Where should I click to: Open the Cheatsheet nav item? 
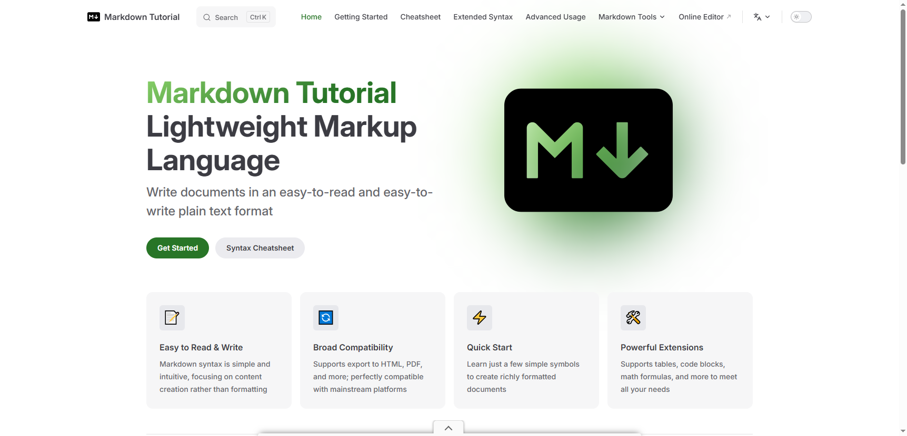click(421, 17)
